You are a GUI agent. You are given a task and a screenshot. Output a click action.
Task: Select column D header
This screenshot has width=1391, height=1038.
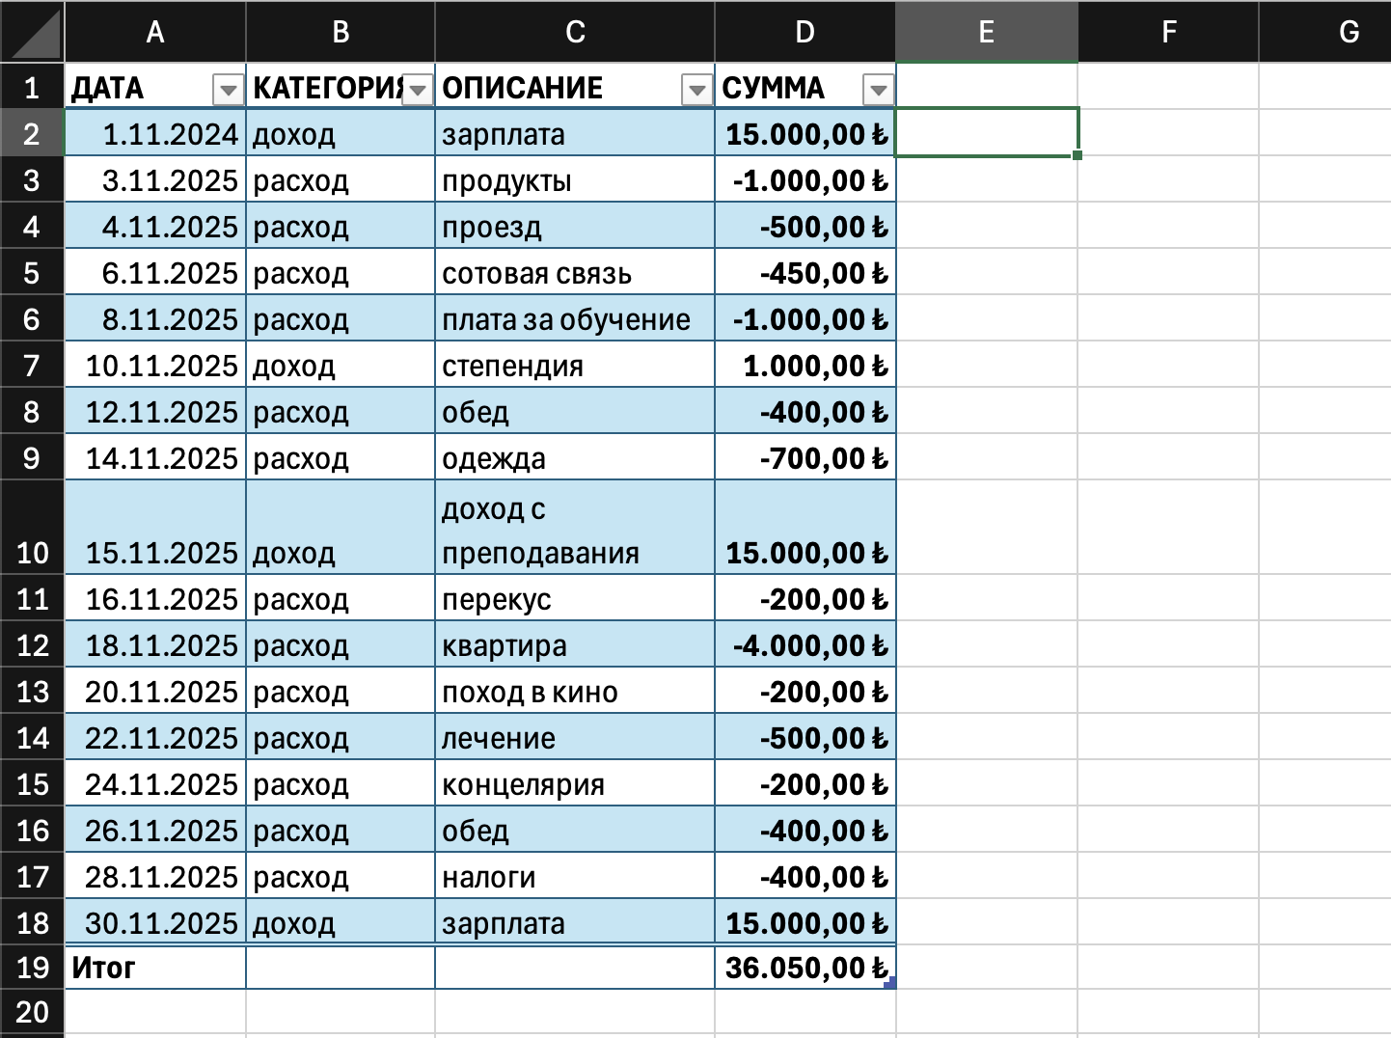pos(805,32)
